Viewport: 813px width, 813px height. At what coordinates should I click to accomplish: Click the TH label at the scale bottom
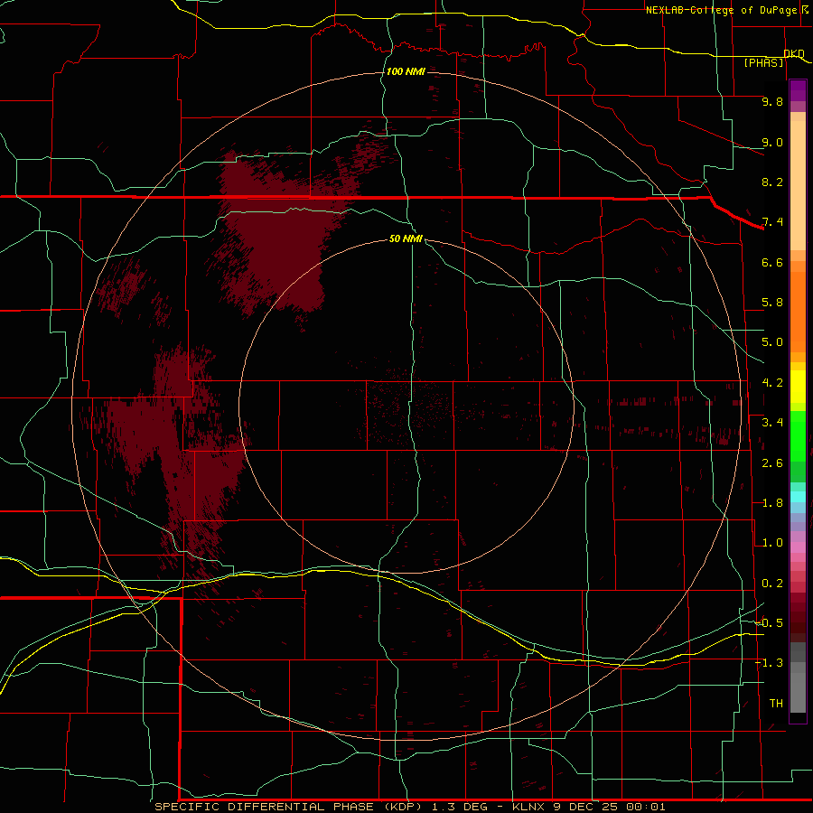776,704
